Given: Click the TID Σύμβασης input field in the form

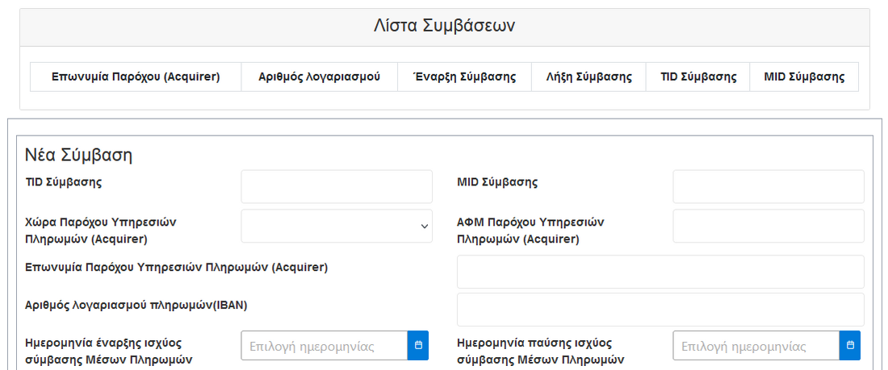Looking at the screenshot, I should coord(337,187).
